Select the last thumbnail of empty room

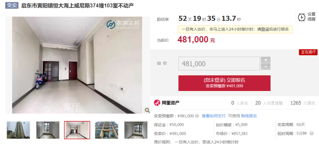point(136,130)
